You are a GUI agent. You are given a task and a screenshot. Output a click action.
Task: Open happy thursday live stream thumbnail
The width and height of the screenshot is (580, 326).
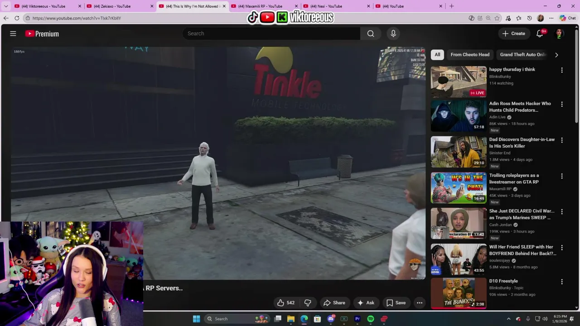(459, 82)
